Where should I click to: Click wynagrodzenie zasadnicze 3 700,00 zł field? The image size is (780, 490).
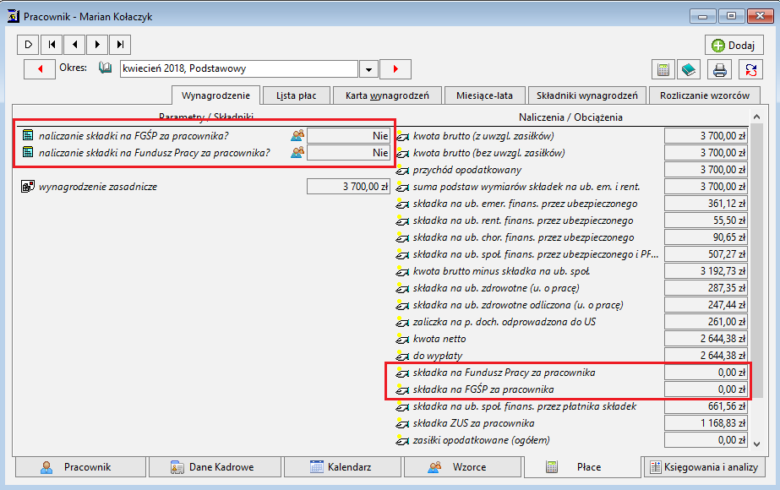click(348, 187)
